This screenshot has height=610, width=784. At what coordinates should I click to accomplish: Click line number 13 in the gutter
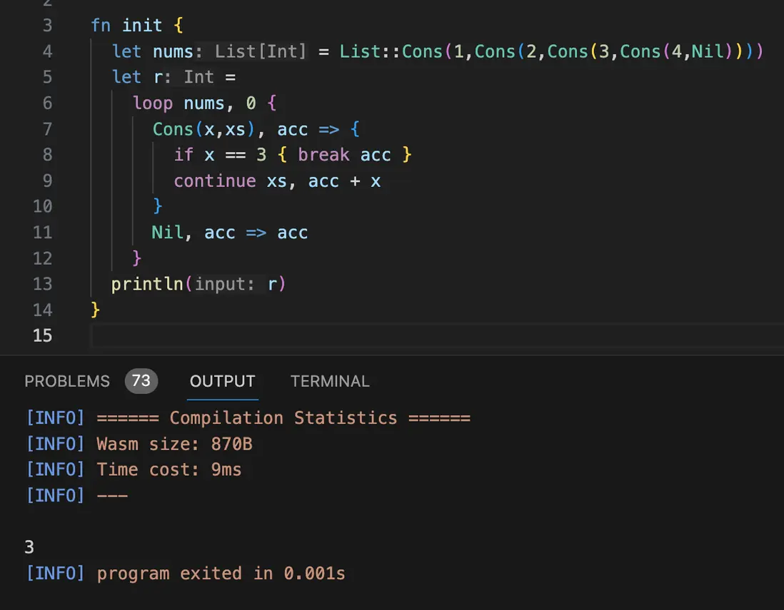[x=43, y=284]
